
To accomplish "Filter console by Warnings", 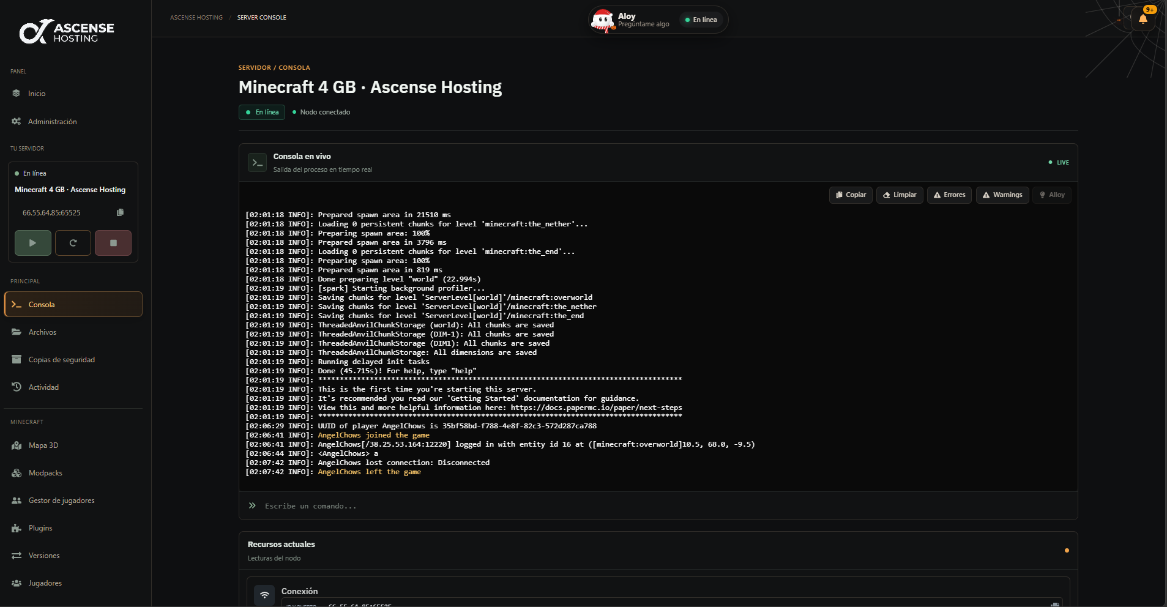I will 1002,195.
